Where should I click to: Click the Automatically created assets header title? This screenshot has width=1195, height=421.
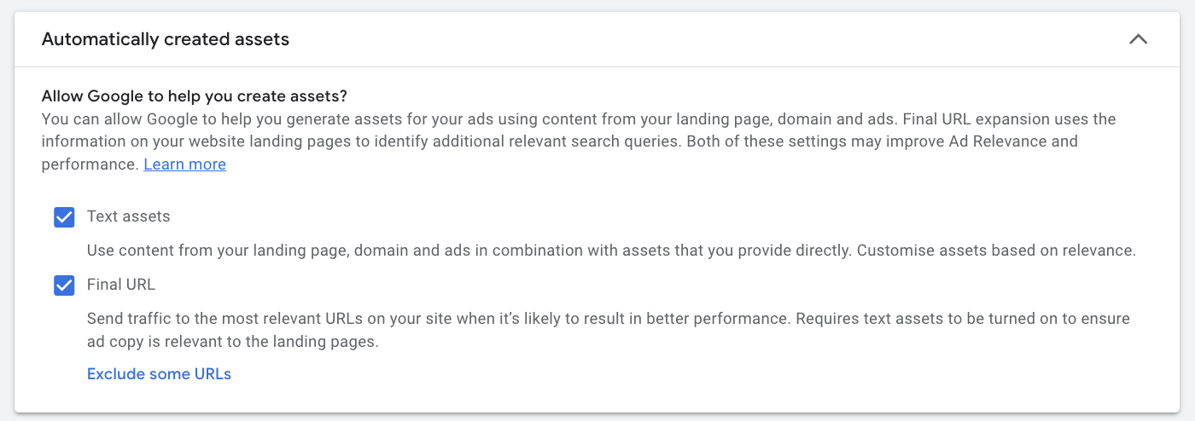coord(166,39)
